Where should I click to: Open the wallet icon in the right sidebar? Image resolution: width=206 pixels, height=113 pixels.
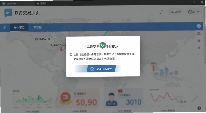pyautogui.click(x=199, y=34)
